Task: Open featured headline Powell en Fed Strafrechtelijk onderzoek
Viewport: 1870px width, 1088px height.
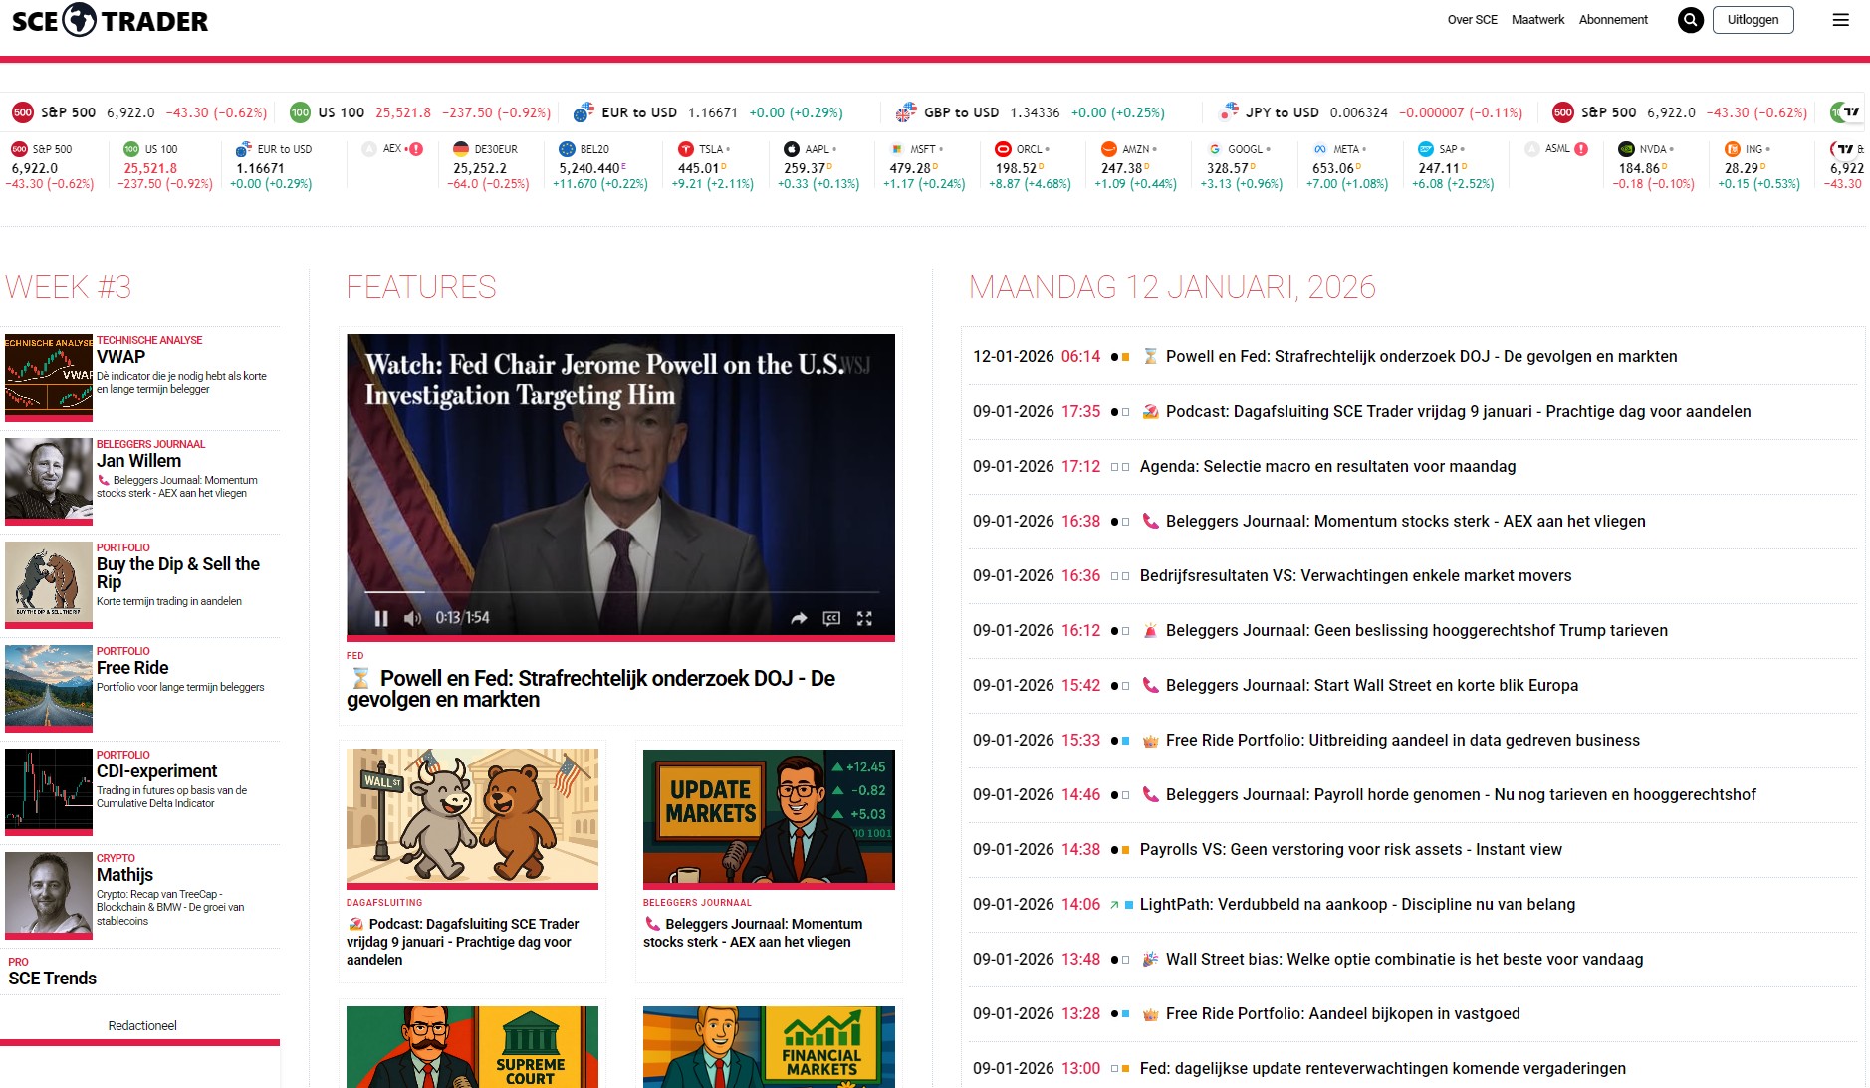Action: click(x=591, y=689)
